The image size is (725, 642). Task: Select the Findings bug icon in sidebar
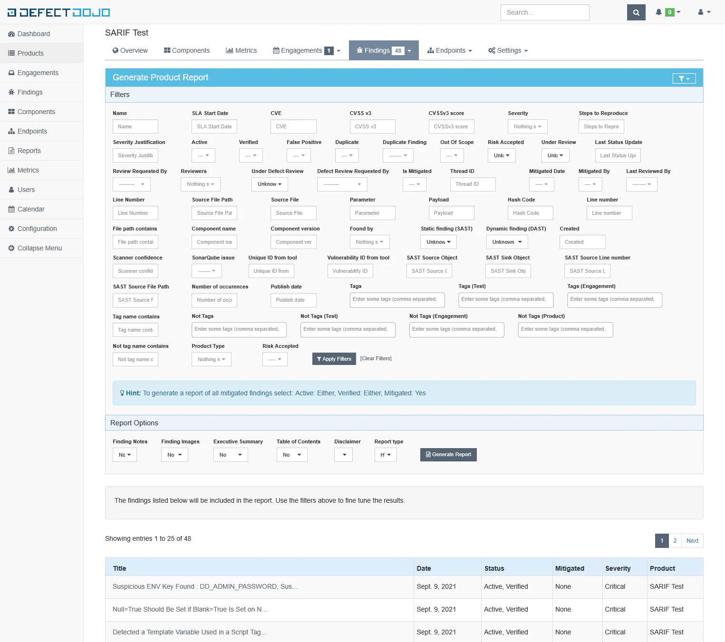click(x=11, y=92)
